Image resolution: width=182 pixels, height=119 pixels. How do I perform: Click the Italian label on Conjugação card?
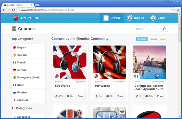point(137,82)
